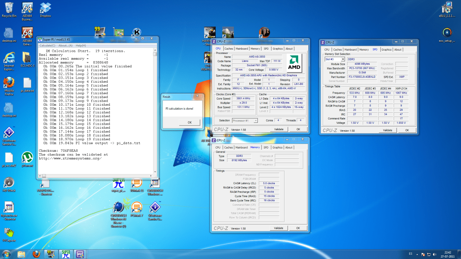Open the Help(H) menu in Super PI

(x=81, y=46)
